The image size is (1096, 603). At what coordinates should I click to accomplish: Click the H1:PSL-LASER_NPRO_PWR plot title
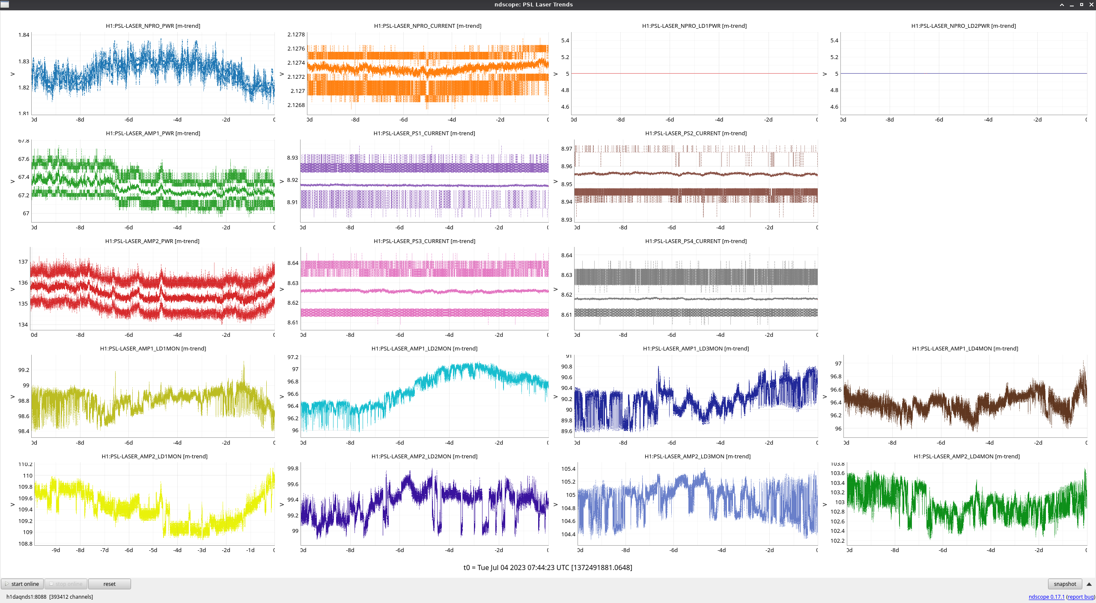(153, 26)
